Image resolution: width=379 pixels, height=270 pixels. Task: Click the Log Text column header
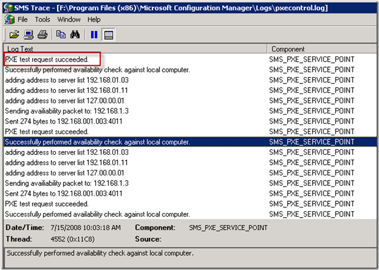coord(135,49)
